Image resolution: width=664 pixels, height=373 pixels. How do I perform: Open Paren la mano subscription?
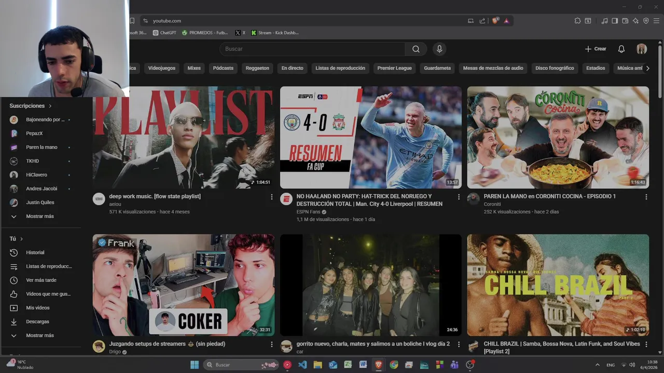click(x=40, y=147)
